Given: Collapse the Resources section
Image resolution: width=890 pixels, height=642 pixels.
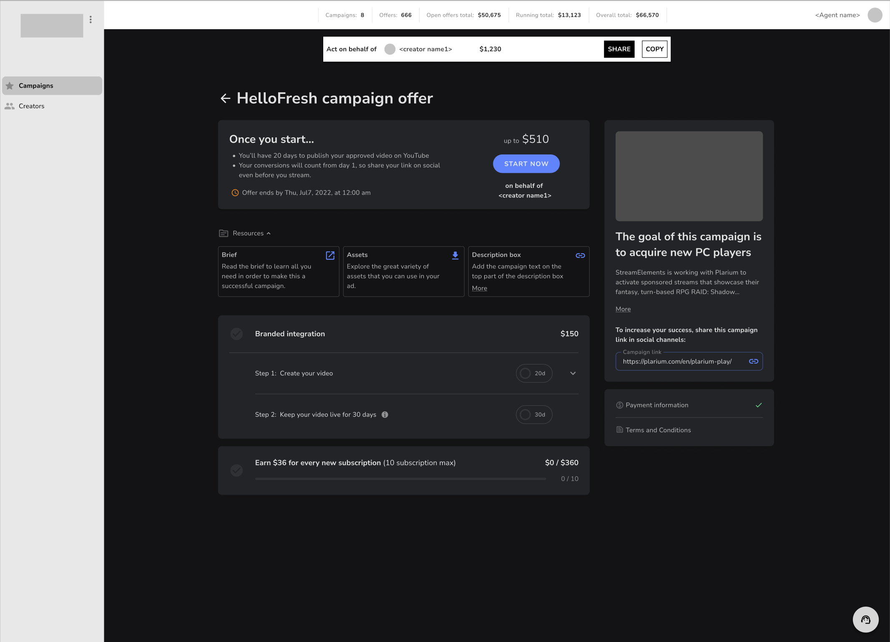Looking at the screenshot, I should [269, 233].
